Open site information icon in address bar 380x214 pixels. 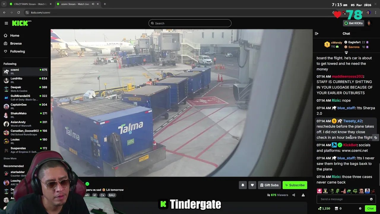(x=27, y=12)
